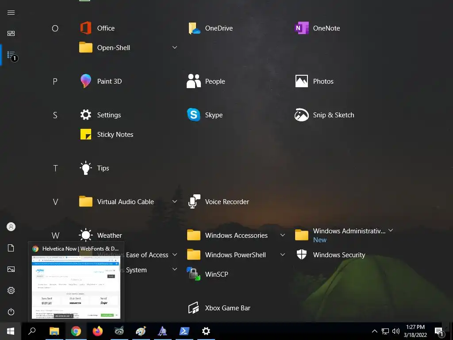Image resolution: width=453 pixels, height=340 pixels.
Task: Expand the Windows PowerShell folder
Action: coord(283,255)
